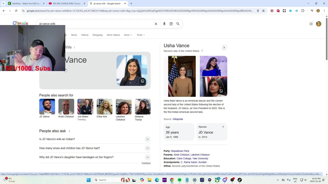
Task: Open Spotify from the taskbar
Action: pos(179,180)
